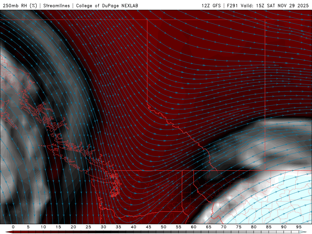This screenshot has height=234, width=312.
Task: Click the "35" value on color scale
Action: [119, 227]
